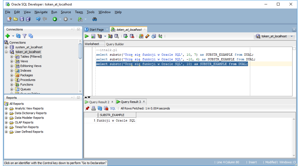
Task: Expand the Views node
Action: (12, 61)
